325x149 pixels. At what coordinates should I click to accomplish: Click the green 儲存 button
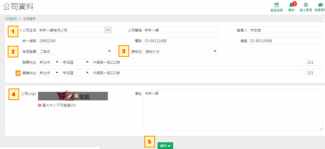(x=165, y=146)
